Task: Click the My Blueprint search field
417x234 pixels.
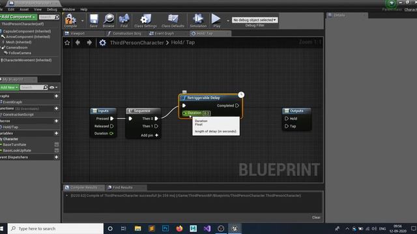Action: pos(34,87)
